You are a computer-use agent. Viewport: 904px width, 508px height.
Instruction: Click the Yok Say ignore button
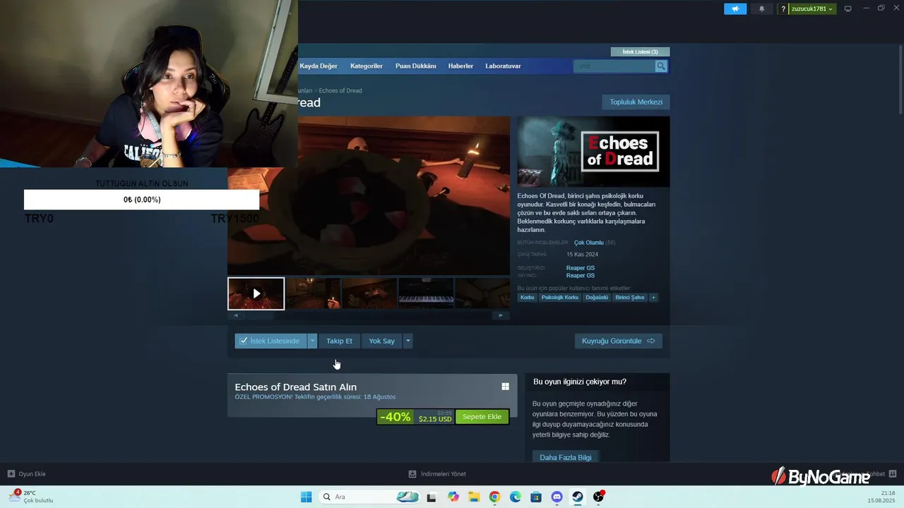[x=381, y=341]
